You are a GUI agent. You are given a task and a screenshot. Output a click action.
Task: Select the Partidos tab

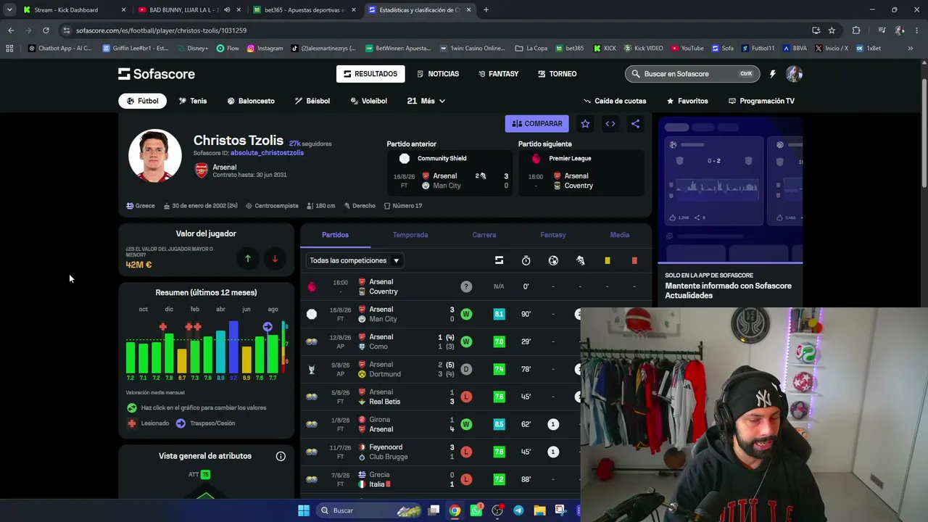[x=336, y=235]
